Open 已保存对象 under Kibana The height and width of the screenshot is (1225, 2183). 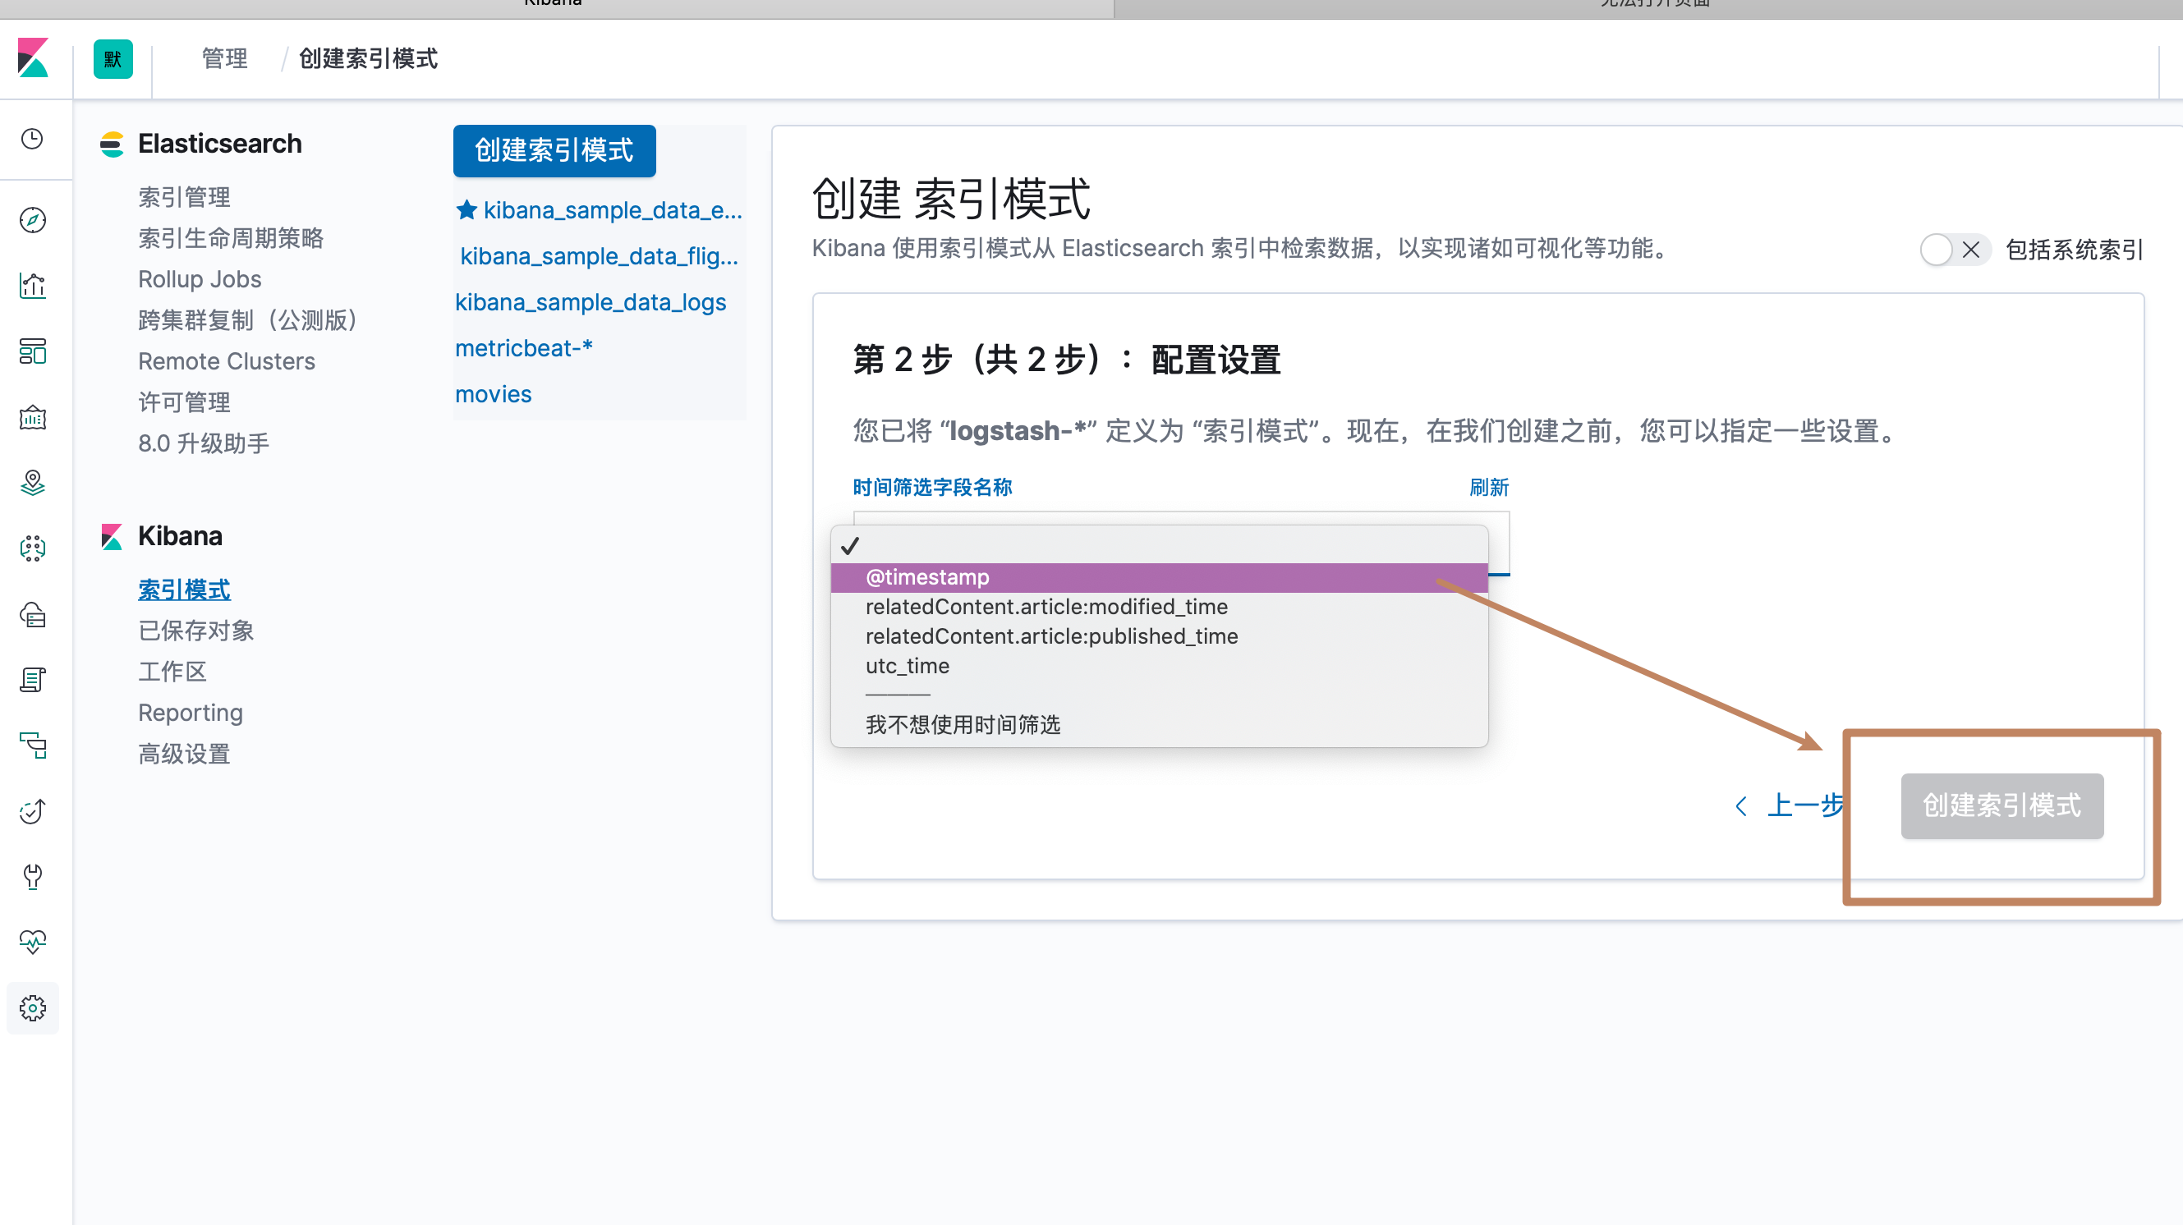click(x=195, y=631)
